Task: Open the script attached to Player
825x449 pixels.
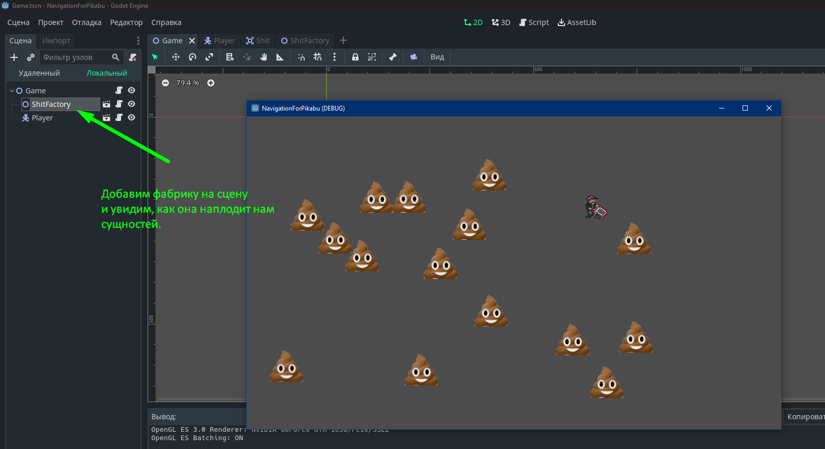Action: coord(119,117)
